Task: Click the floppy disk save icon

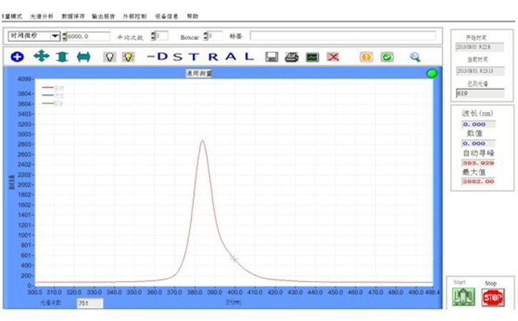Action: (271, 57)
